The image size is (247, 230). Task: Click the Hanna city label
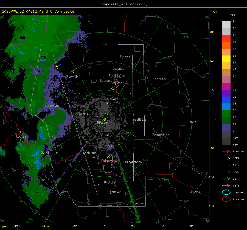[x=192, y=122]
